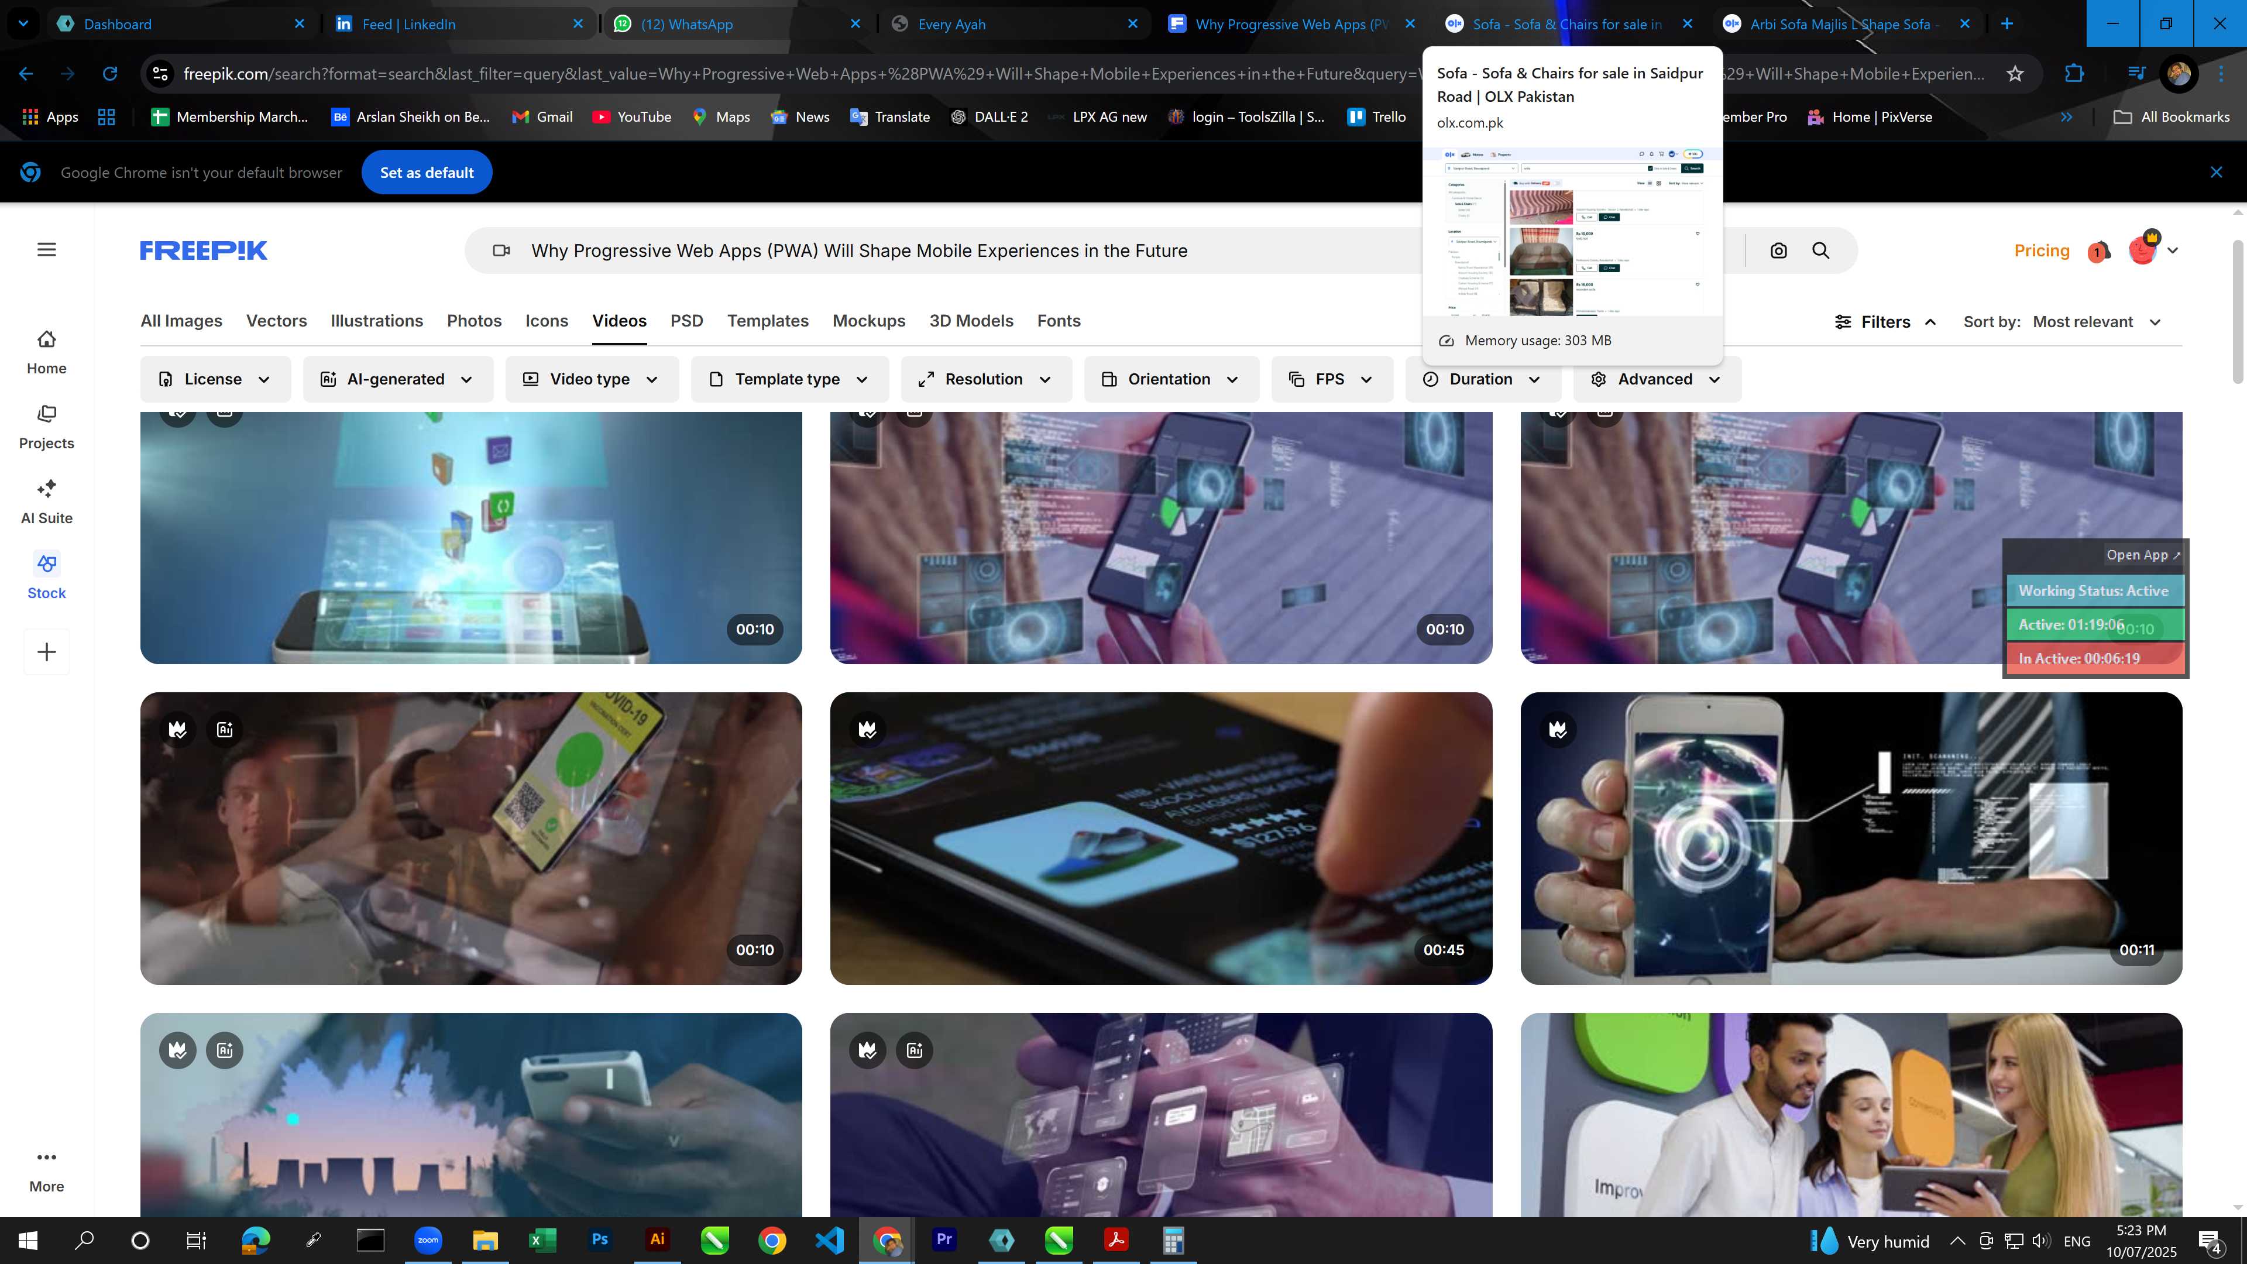The width and height of the screenshot is (2247, 1264).
Task: Expand the Video type dropdown
Action: click(592, 379)
